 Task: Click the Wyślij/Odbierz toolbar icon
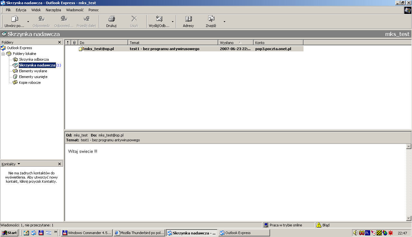[159, 19]
